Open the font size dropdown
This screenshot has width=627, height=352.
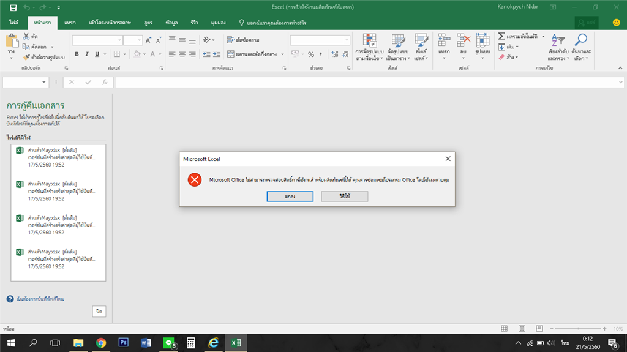(x=139, y=40)
